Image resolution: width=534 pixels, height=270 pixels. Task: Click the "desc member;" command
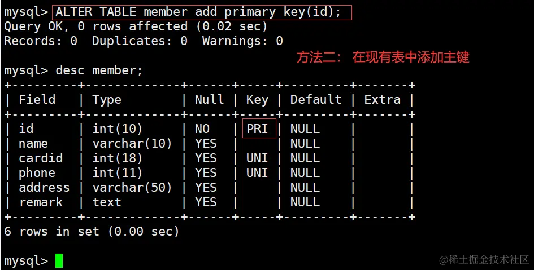[99, 70]
